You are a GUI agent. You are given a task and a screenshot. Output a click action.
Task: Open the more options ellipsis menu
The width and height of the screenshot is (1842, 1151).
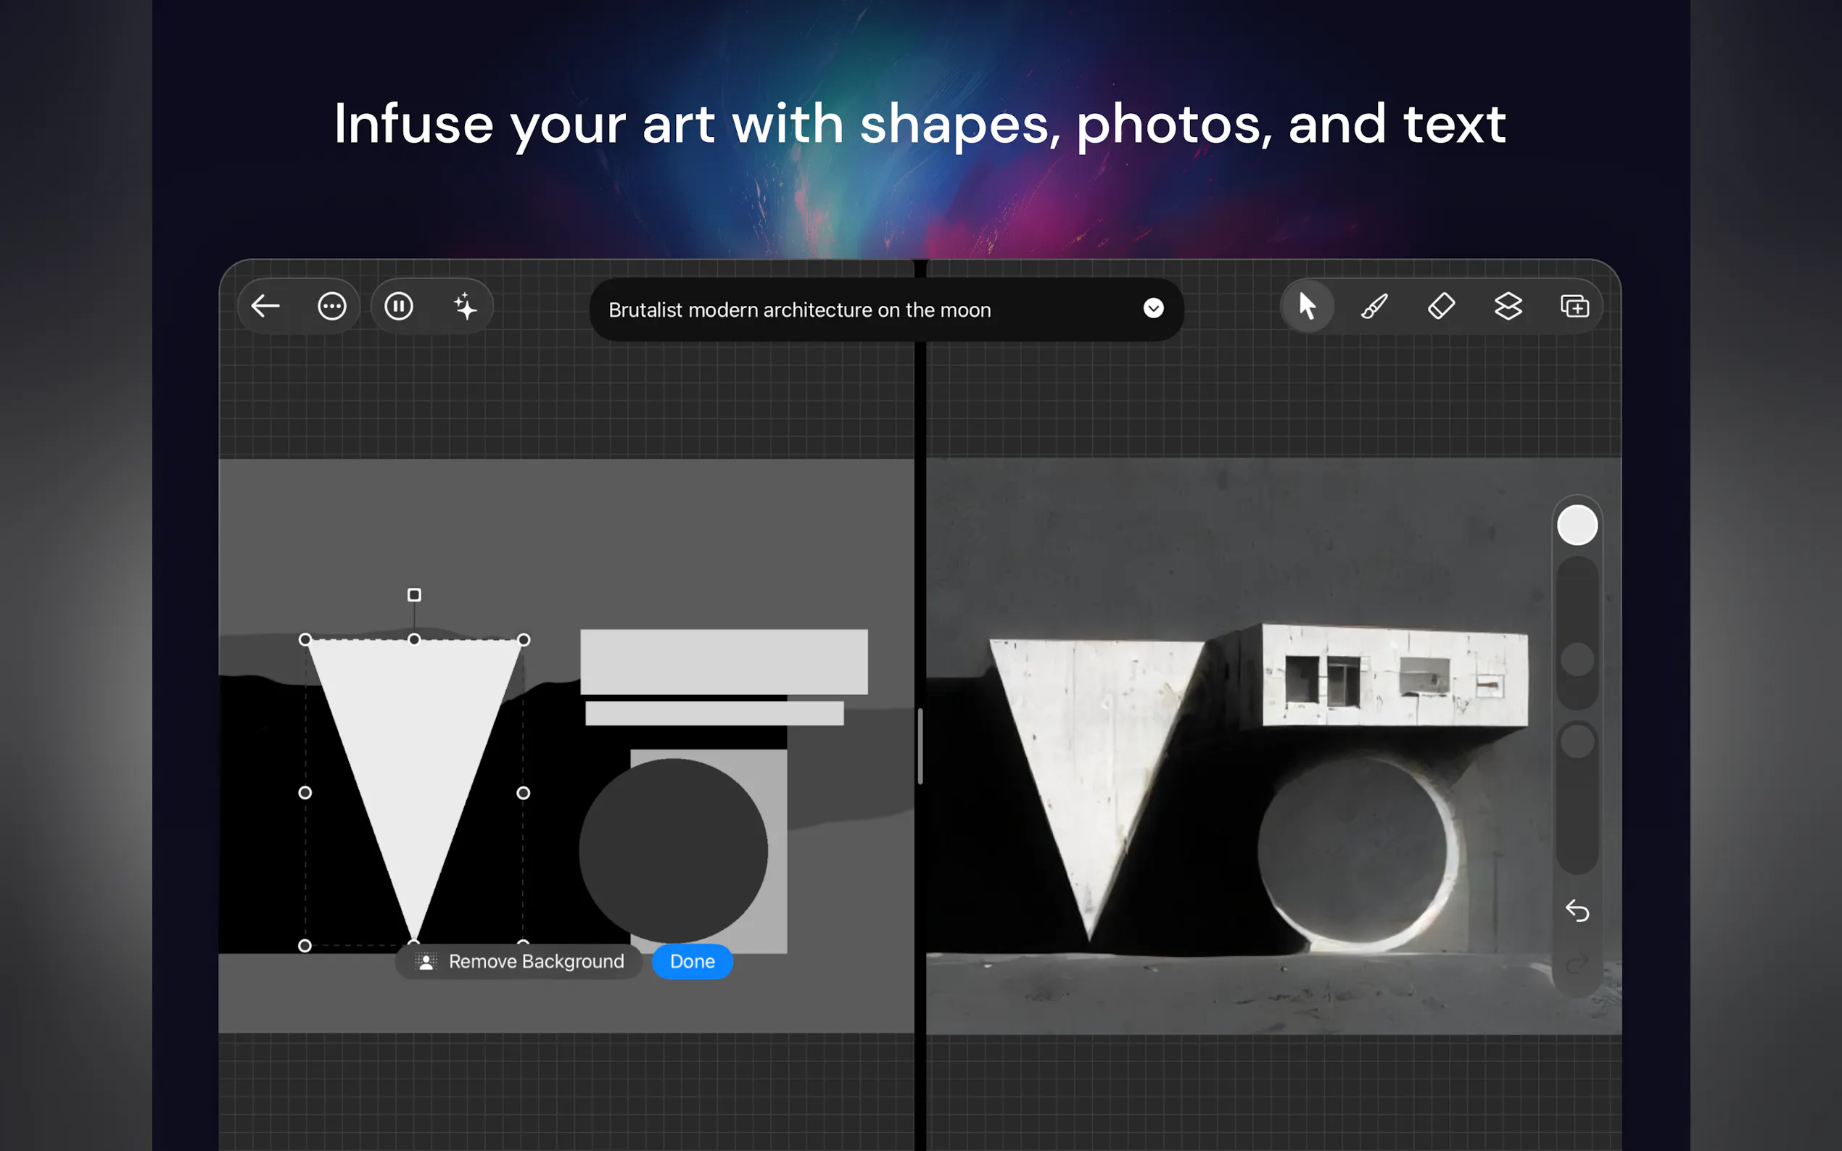coord(332,307)
